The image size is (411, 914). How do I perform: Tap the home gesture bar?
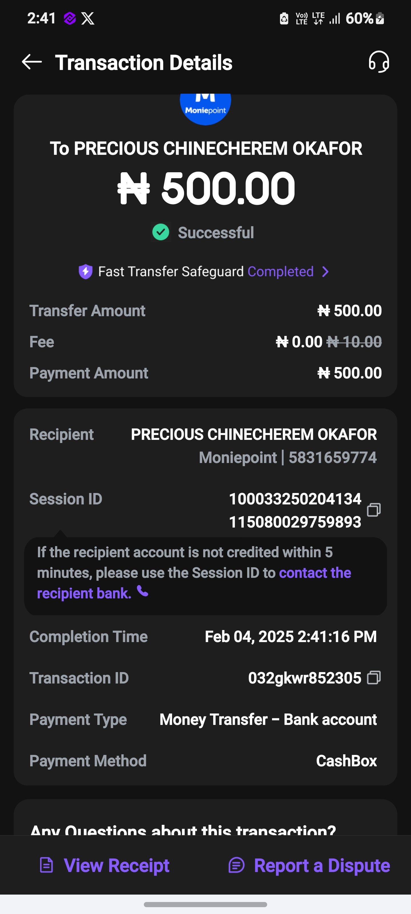point(205,904)
